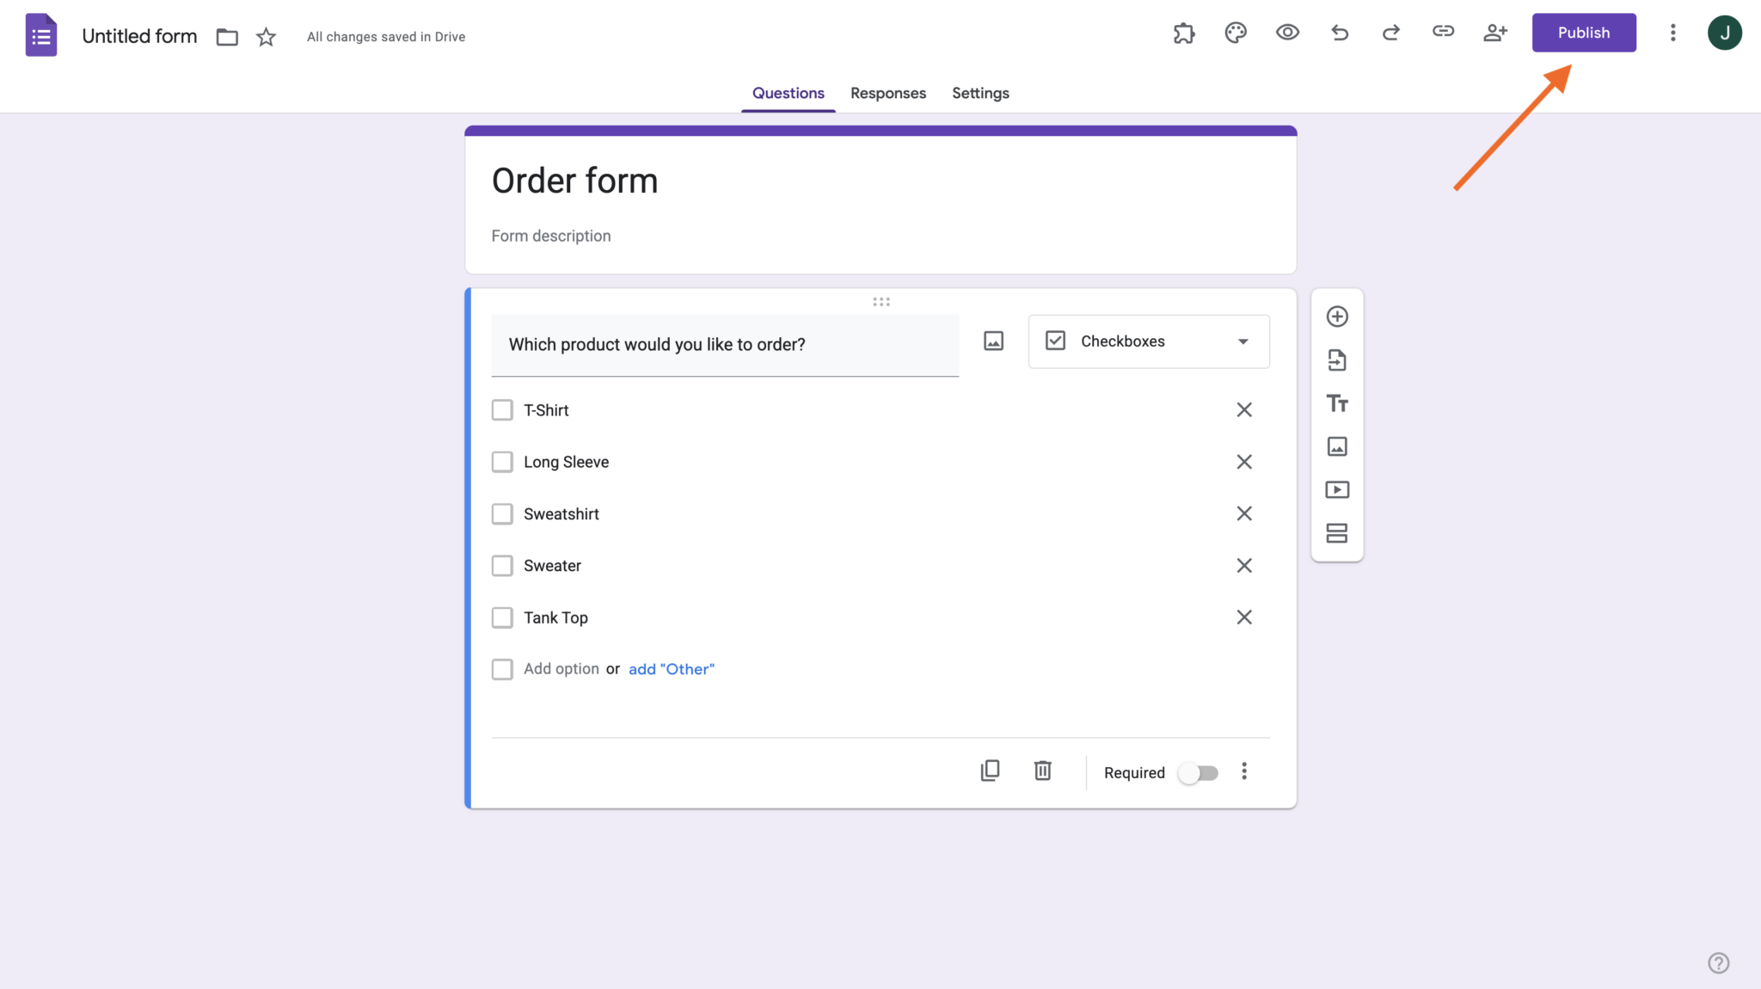Check the T-Shirt option checkbox
The image size is (1761, 989).
[x=502, y=409]
